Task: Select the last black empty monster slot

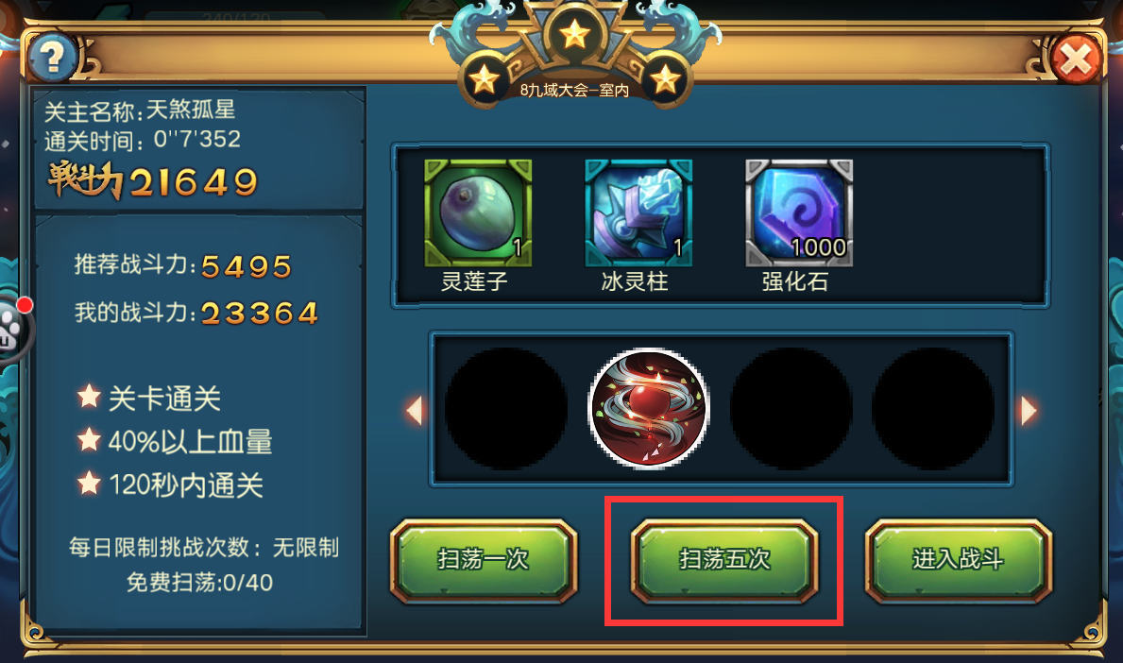Action: point(932,409)
